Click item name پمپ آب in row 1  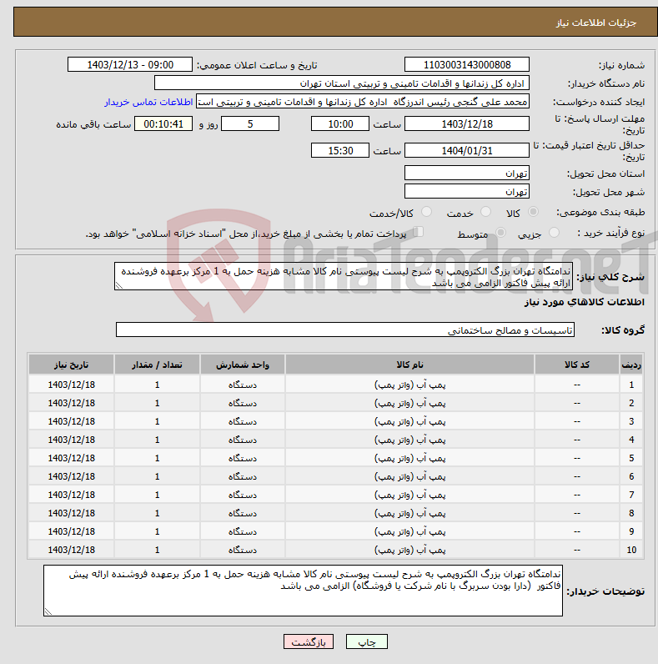pyautogui.click(x=409, y=385)
